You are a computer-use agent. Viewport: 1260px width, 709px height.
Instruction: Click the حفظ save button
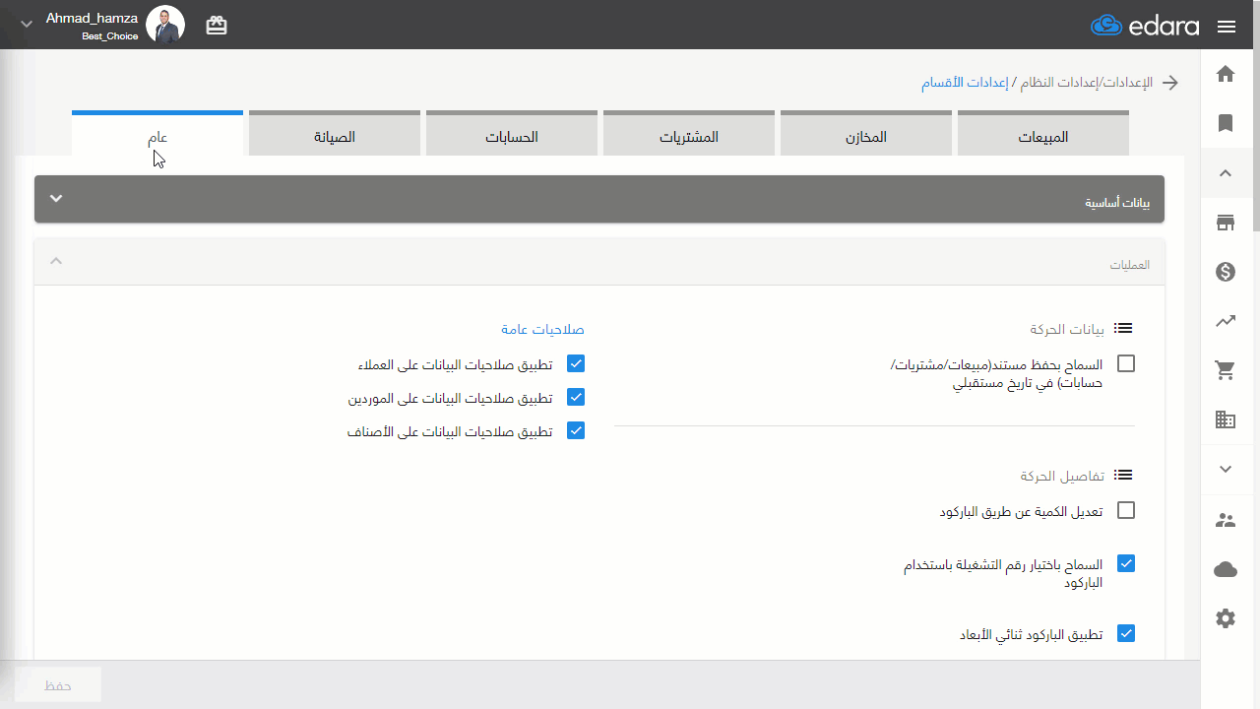pyautogui.click(x=58, y=684)
